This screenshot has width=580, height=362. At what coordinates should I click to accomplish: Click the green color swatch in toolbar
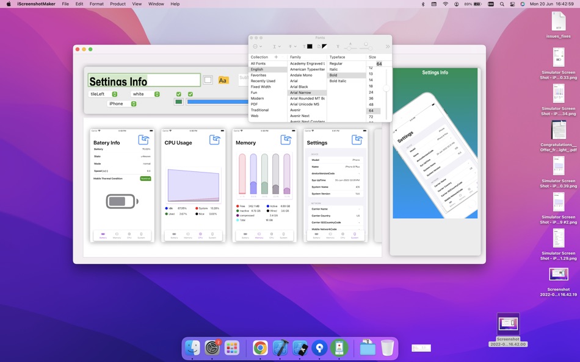point(179,102)
